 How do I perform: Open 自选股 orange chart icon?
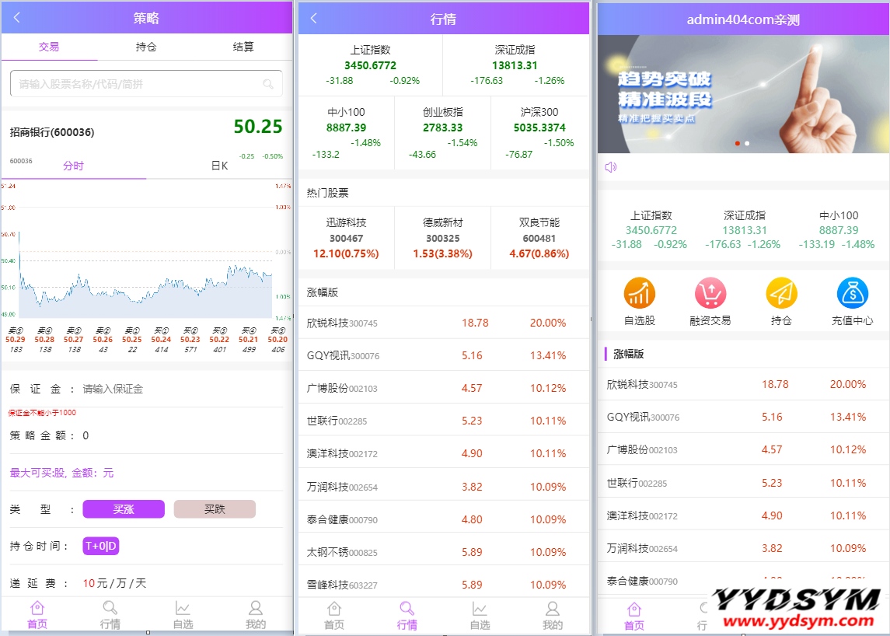point(639,294)
